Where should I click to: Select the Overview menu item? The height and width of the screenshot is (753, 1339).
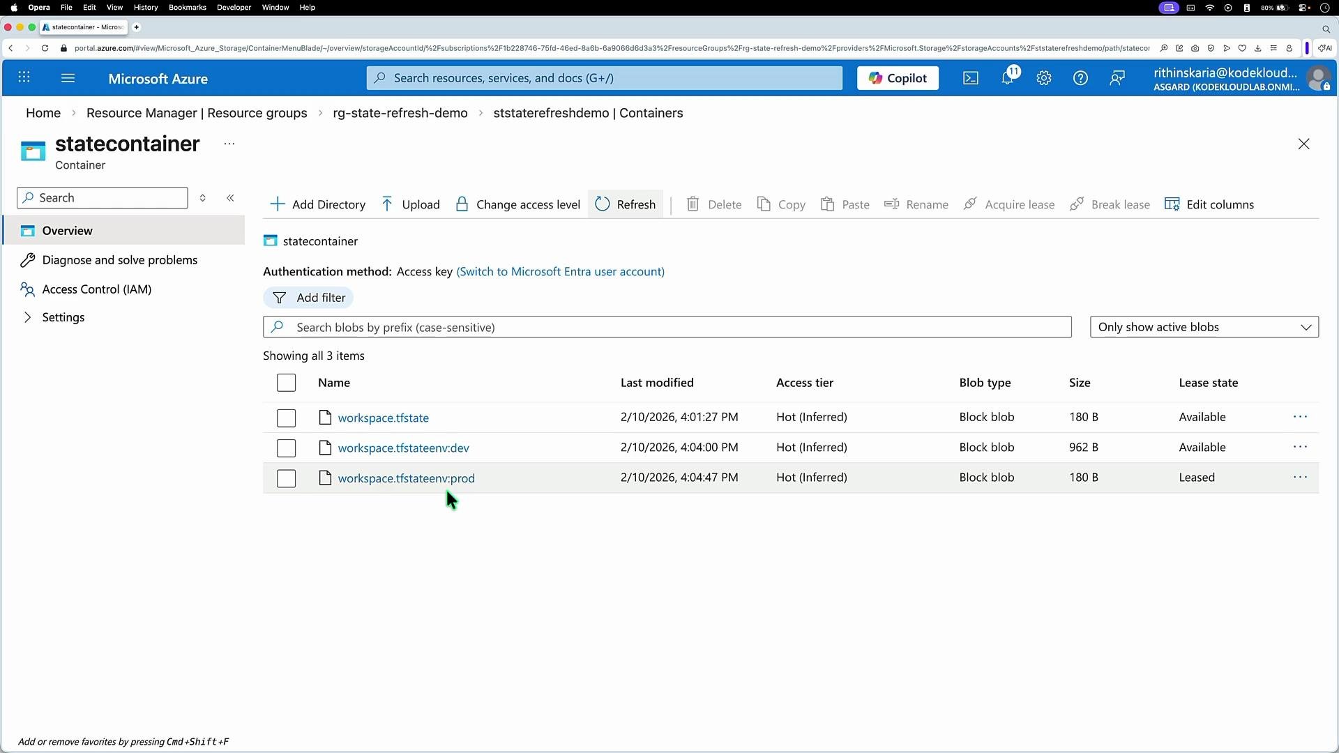(x=124, y=231)
